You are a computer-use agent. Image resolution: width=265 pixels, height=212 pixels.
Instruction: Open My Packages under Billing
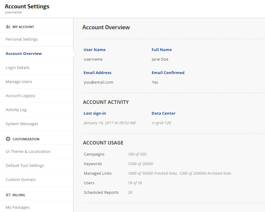click(17, 207)
